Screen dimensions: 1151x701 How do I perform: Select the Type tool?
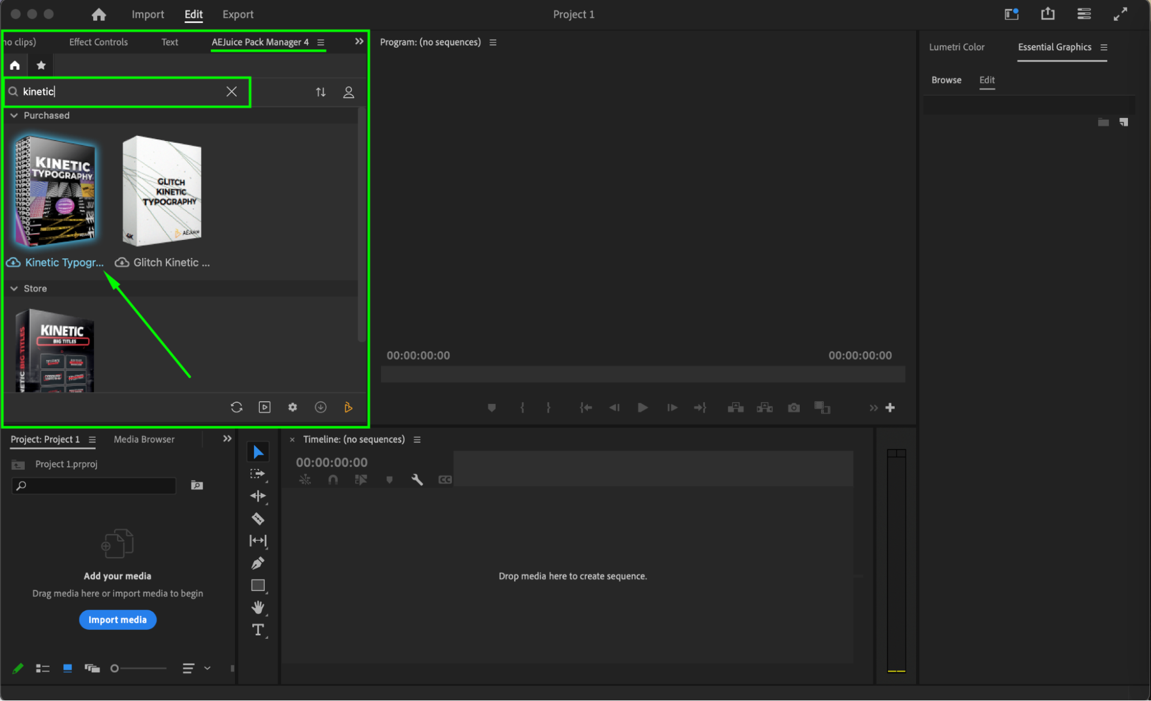coord(258,630)
